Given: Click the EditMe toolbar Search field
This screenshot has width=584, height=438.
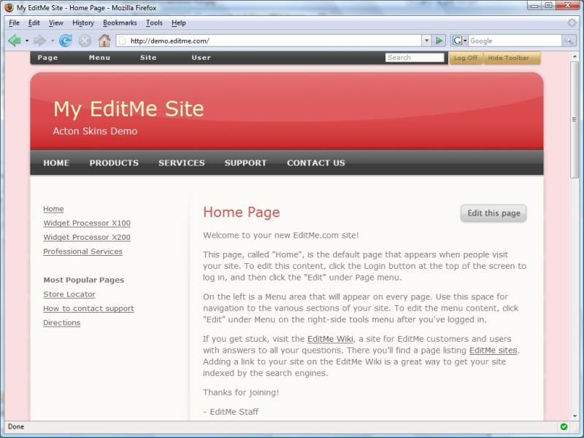Looking at the screenshot, I should click(x=415, y=58).
